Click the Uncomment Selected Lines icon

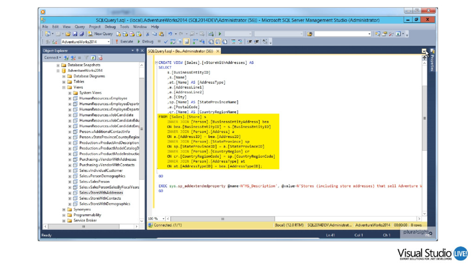[x=240, y=42]
